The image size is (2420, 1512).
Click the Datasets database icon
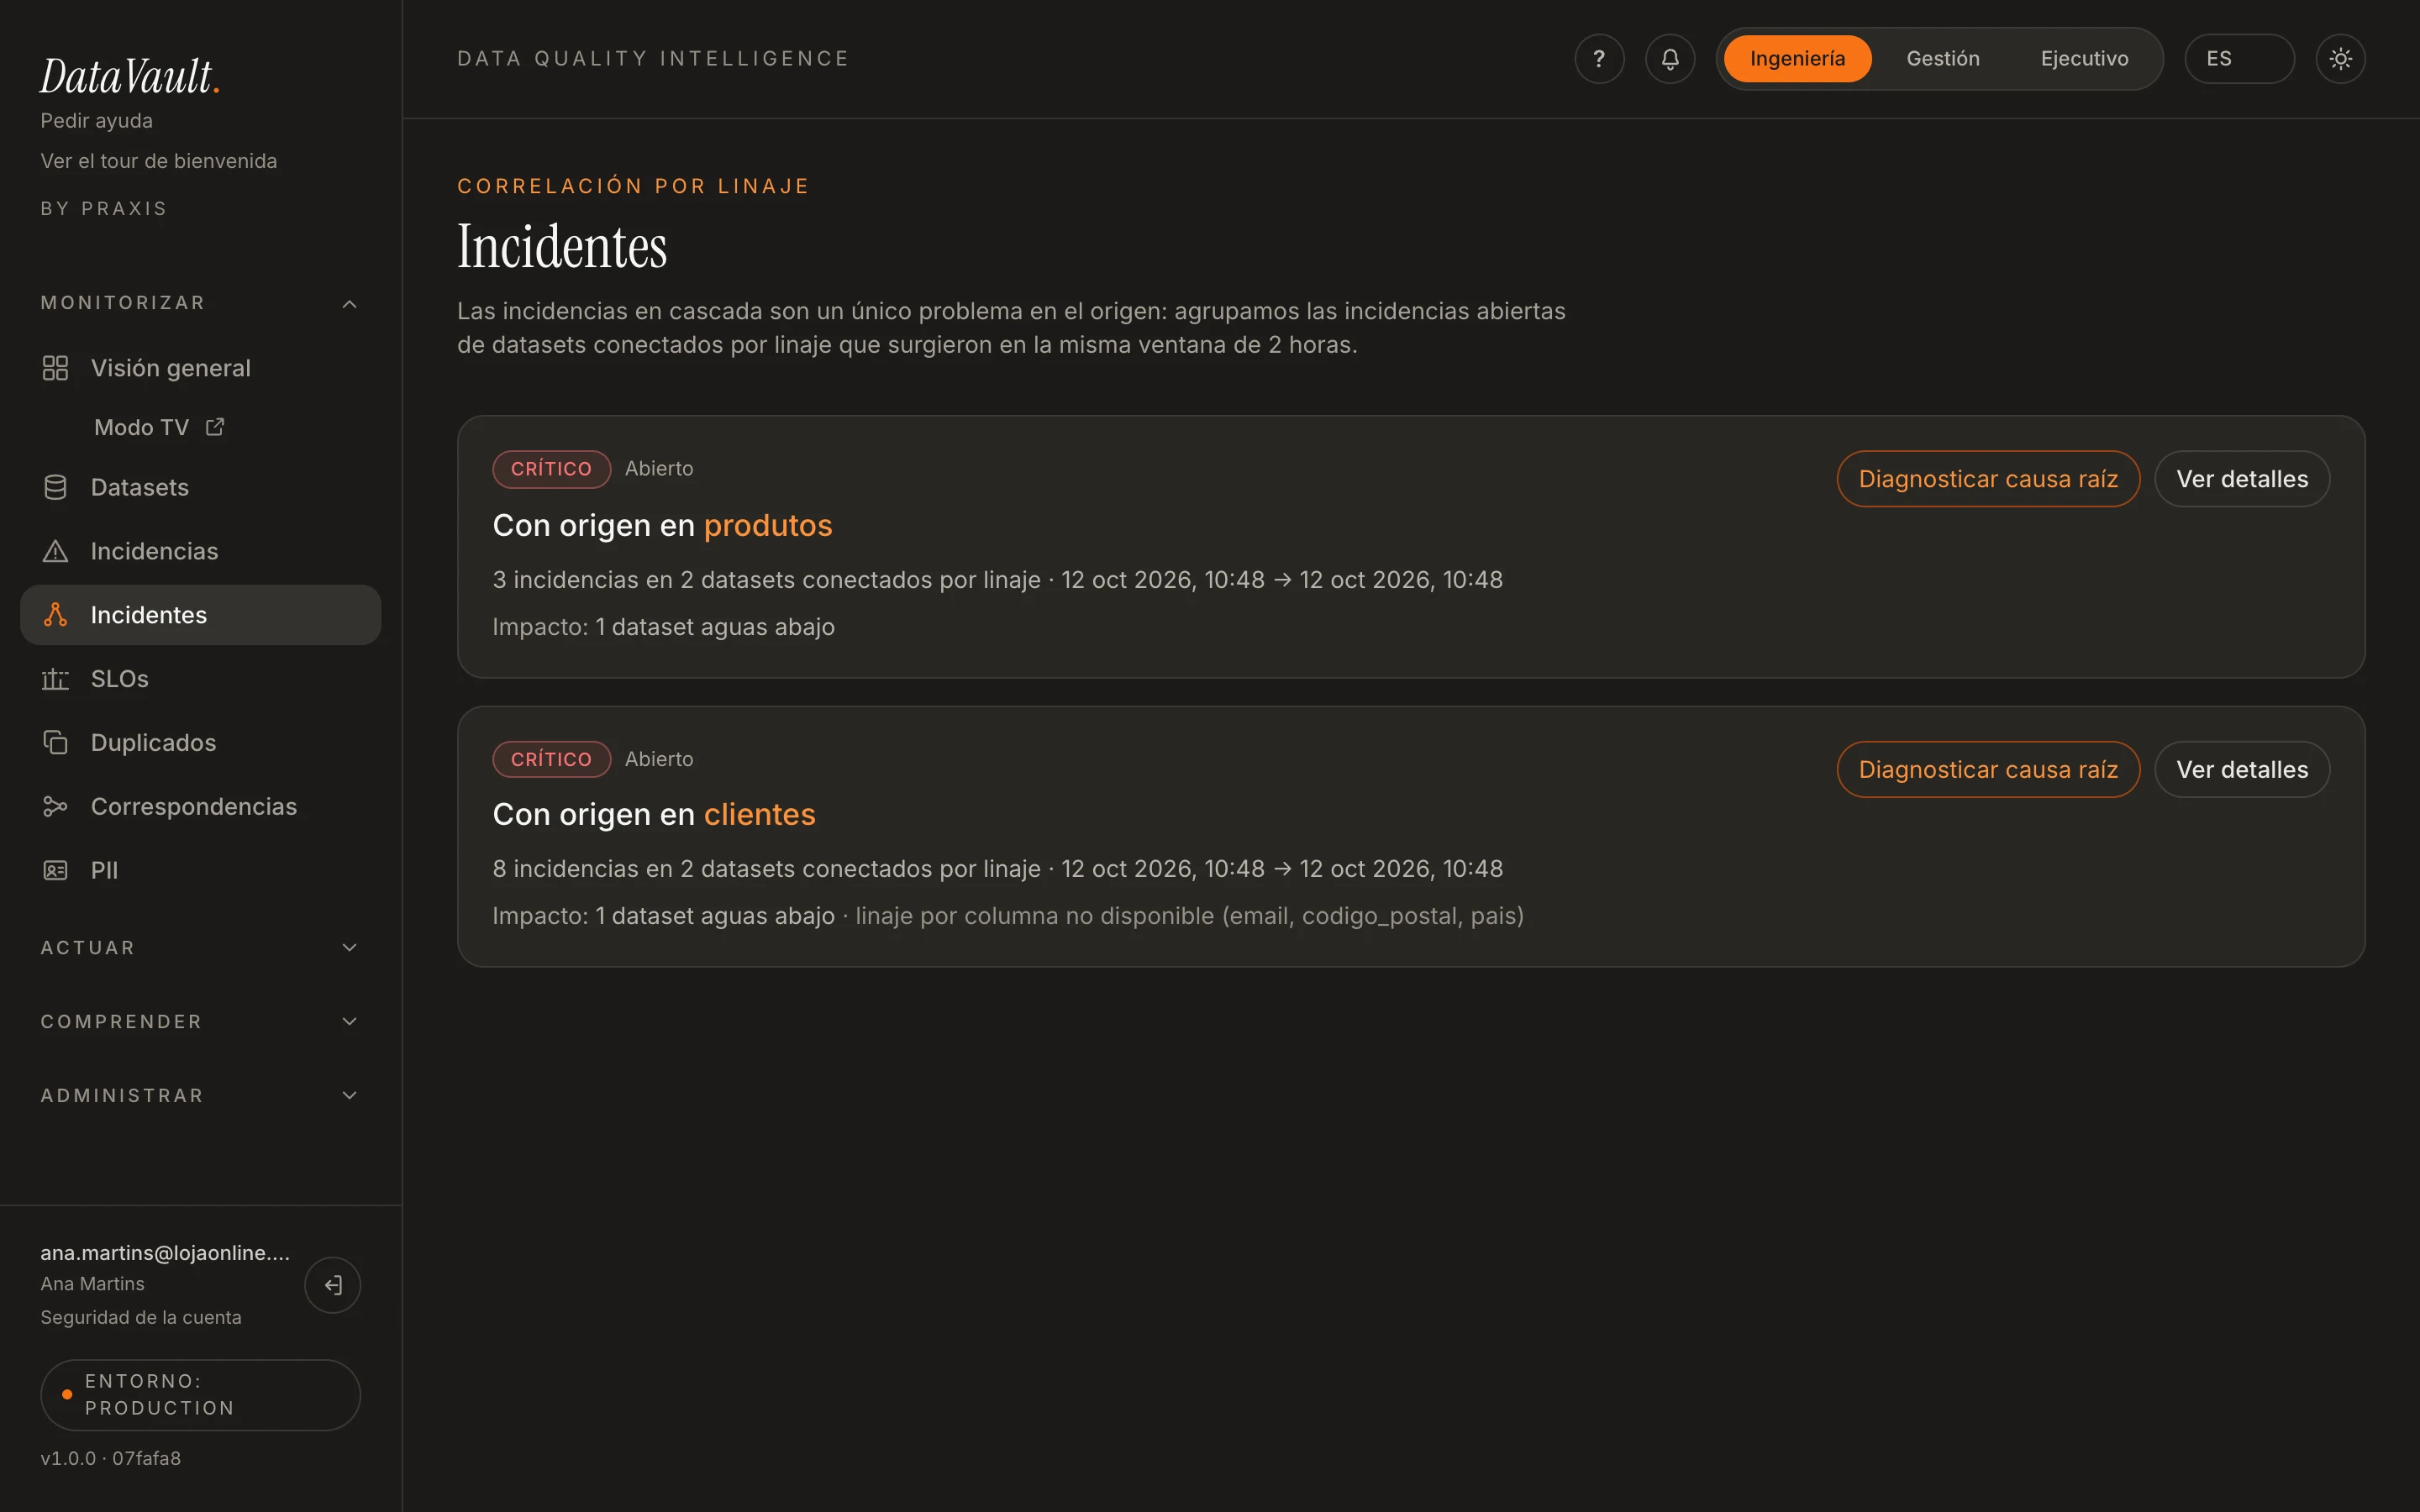55,487
